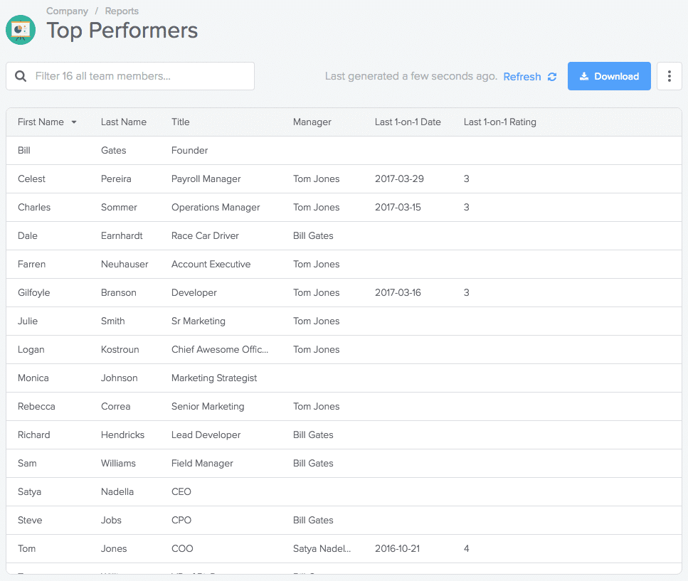Click the Refresh link
The height and width of the screenshot is (581, 688).
coord(522,77)
